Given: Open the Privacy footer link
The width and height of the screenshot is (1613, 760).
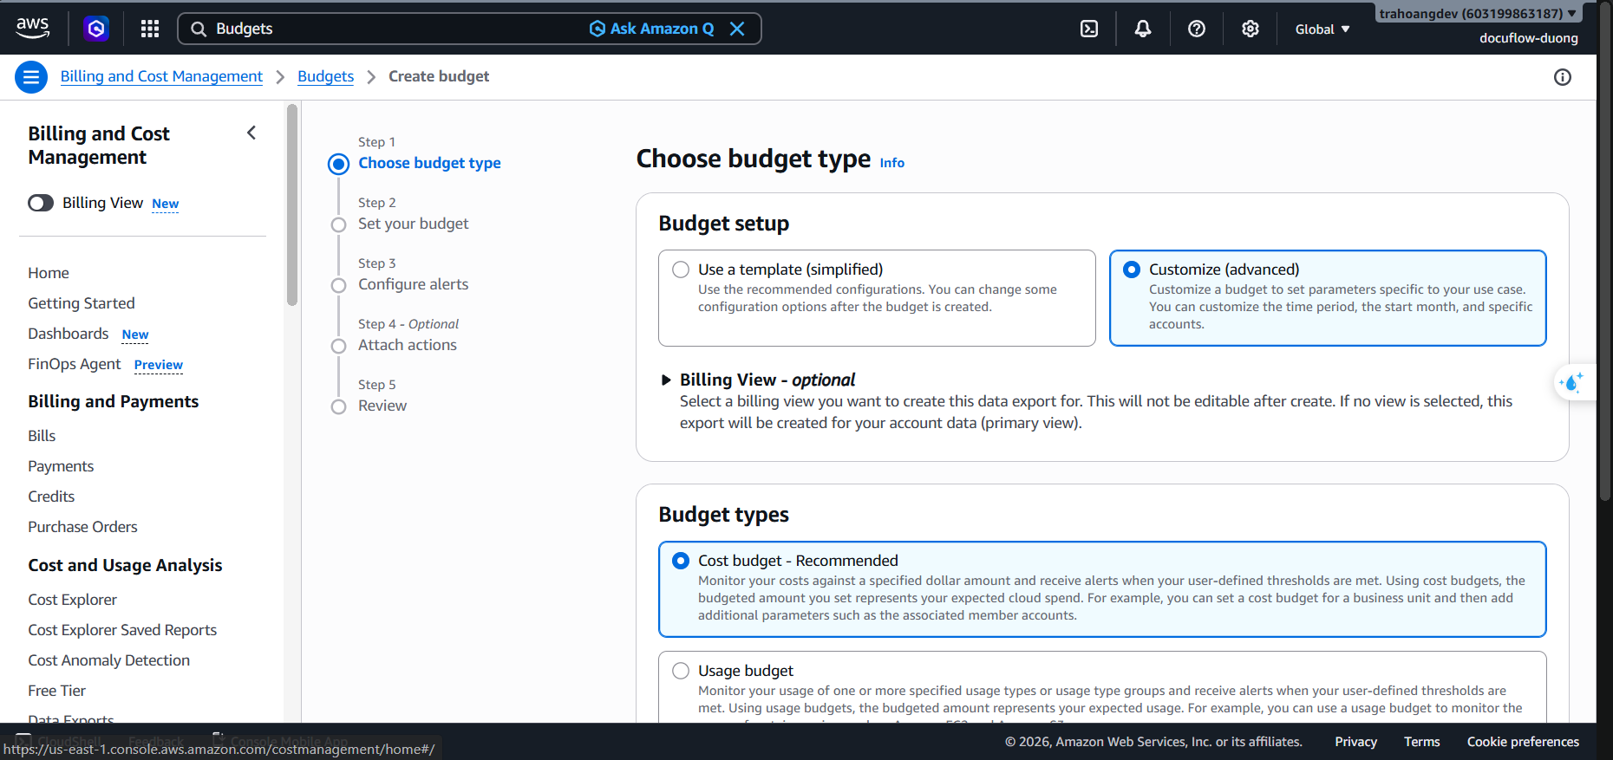Looking at the screenshot, I should (x=1356, y=742).
